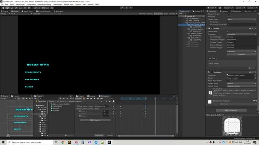Open the GameObject menu
The height and width of the screenshot is (145, 259).
tap(21, 4)
